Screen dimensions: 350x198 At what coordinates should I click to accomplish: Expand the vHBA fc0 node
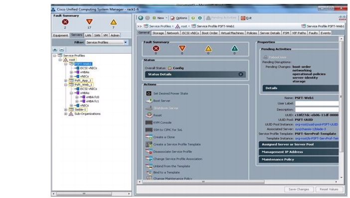point(77,97)
